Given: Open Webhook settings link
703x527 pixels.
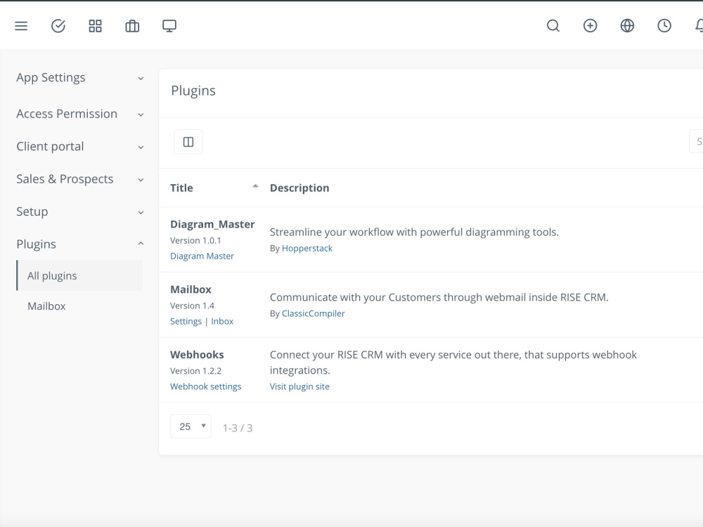Looking at the screenshot, I should 205,386.
